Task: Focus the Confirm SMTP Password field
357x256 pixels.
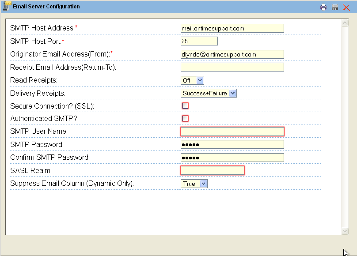Action: coord(232,157)
